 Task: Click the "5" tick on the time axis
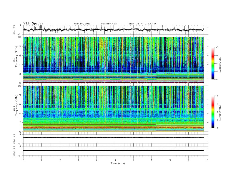115,160
